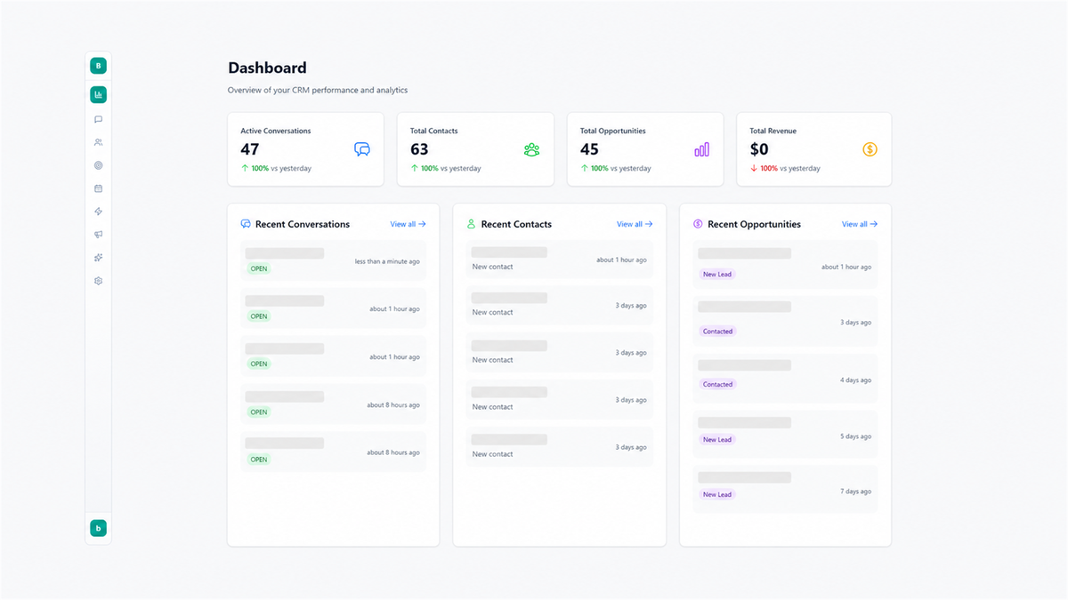Click the OPEN badge on the newest conversation
1068x600 pixels.
[259, 268]
